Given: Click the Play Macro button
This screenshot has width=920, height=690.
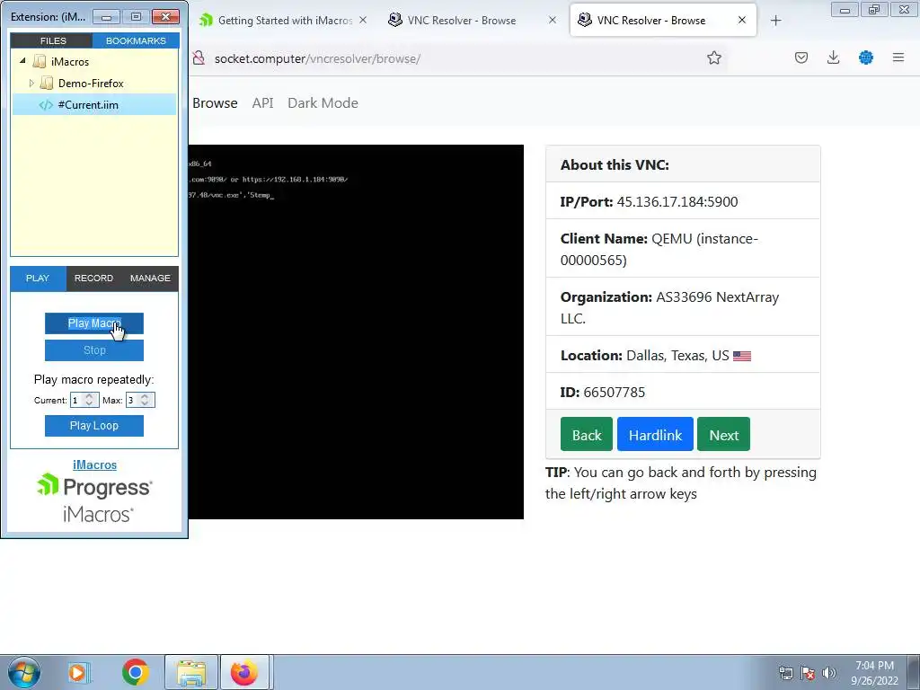Looking at the screenshot, I should (x=93, y=323).
